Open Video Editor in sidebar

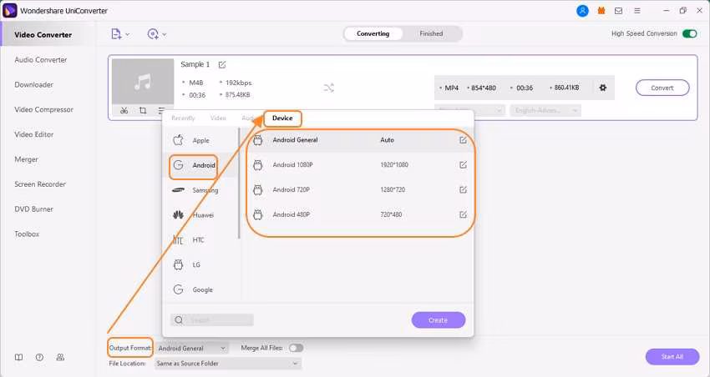(34, 134)
